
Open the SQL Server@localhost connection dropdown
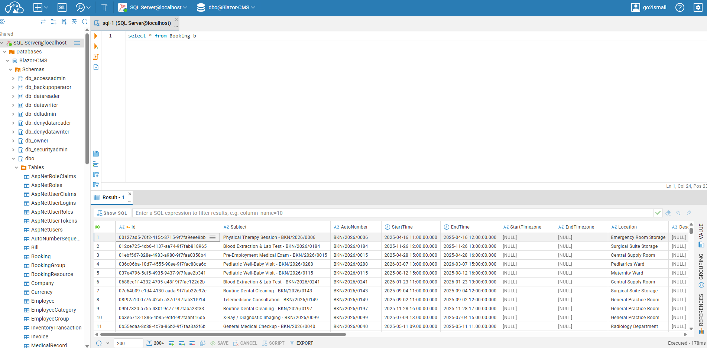(153, 7)
